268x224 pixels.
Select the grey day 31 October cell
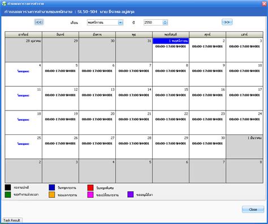point(134,50)
